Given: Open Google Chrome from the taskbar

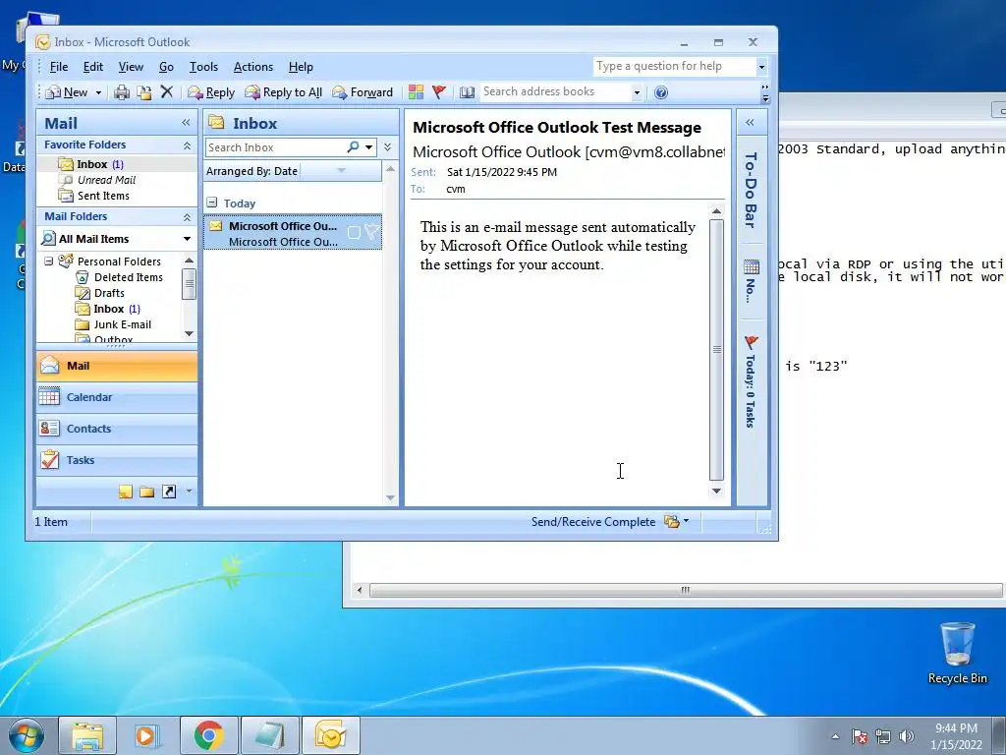Looking at the screenshot, I should (209, 736).
